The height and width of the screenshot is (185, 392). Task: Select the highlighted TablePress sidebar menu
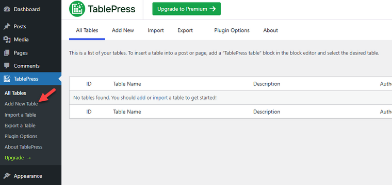click(30, 79)
